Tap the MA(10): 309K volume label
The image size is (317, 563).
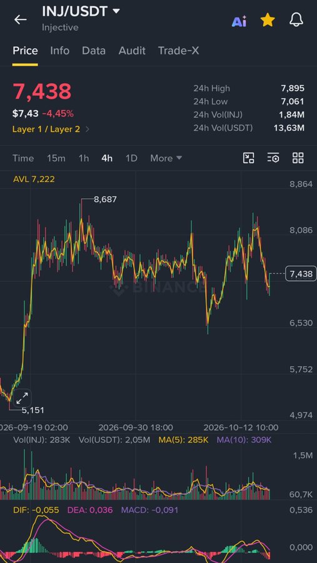244,440
